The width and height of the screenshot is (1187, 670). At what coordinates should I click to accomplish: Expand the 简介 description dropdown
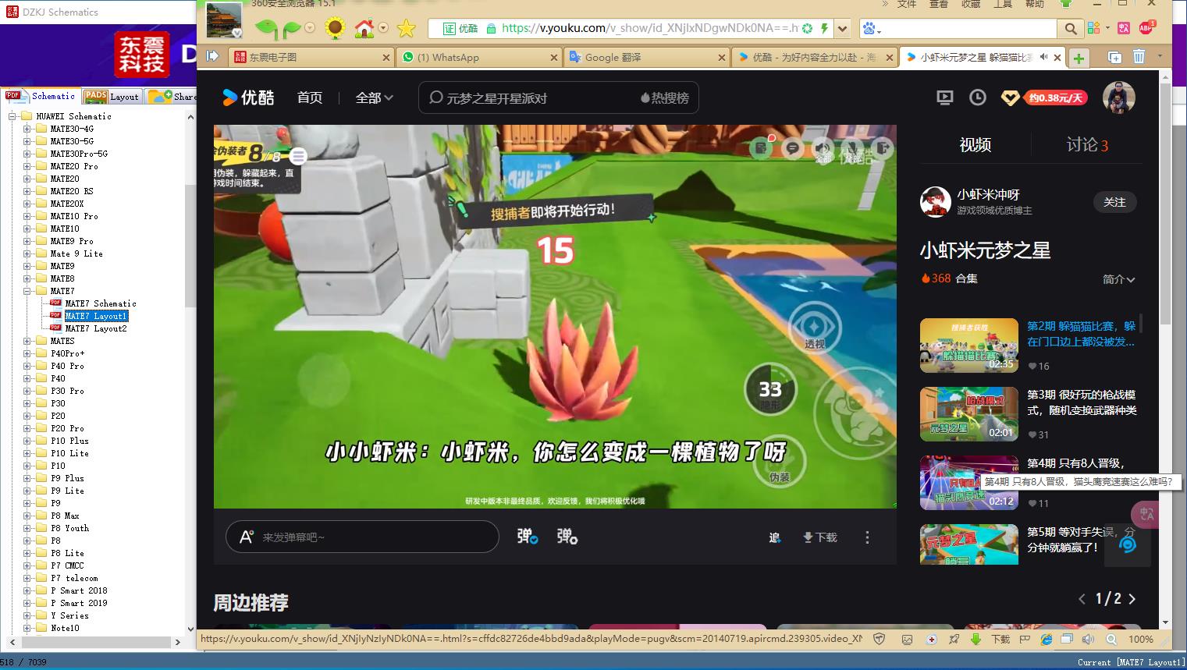click(x=1119, y=279)
